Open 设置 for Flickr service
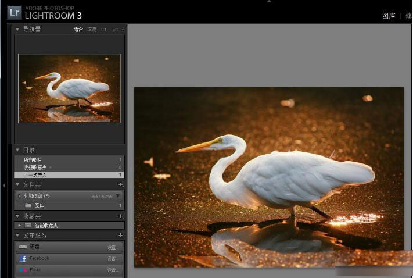The height and width of the screenshot is (278, 413). click(113, 270)
